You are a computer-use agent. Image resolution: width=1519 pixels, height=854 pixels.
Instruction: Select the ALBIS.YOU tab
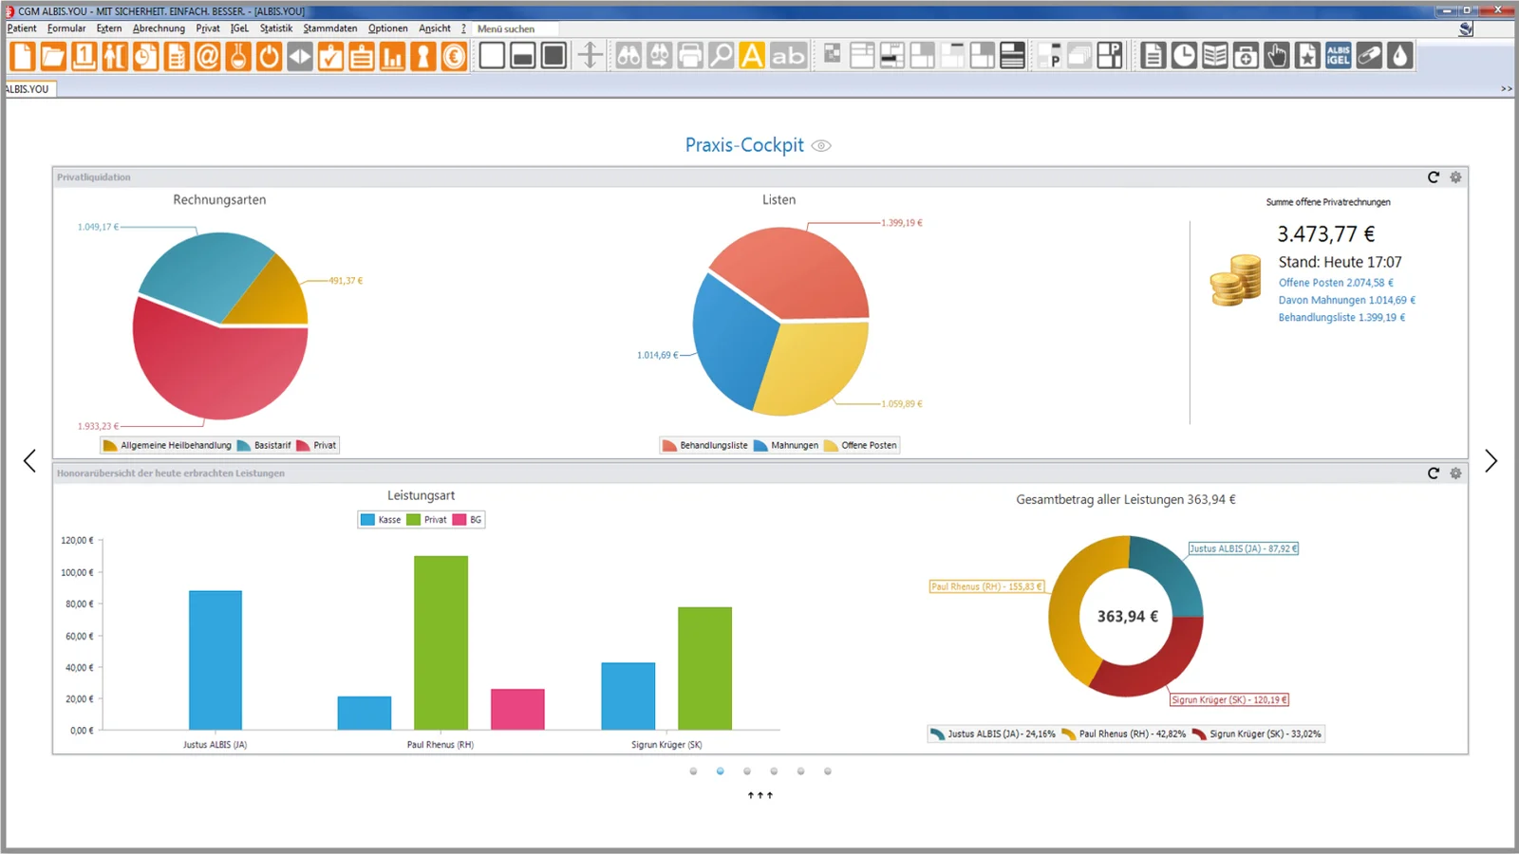click(28, 89)
